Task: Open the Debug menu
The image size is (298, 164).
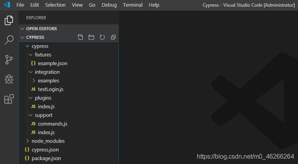Action: coord(109,5)
